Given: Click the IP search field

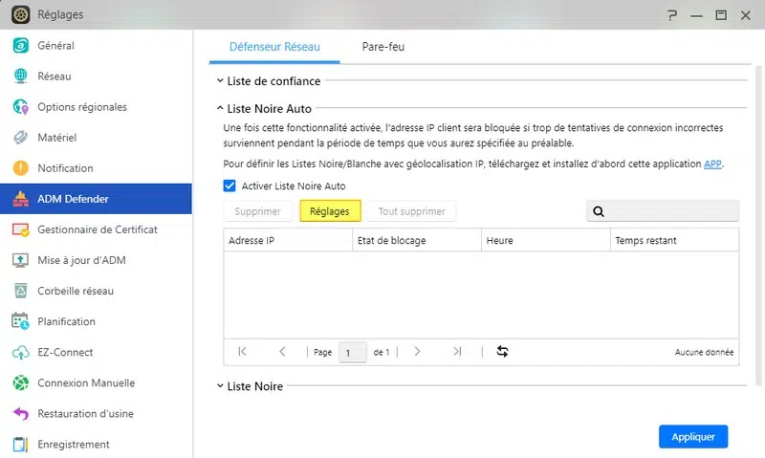Looking at the screenshot, I should point(663,211).
